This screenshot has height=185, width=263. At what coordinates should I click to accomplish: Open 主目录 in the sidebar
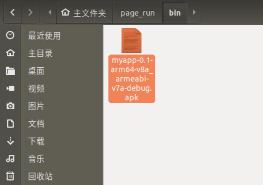click(40, 53)
